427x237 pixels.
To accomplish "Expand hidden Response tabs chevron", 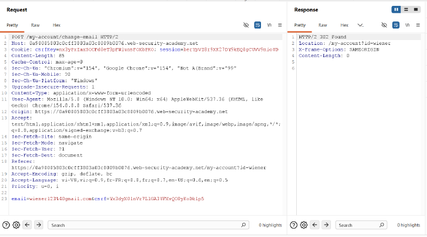I will point(361,25).
